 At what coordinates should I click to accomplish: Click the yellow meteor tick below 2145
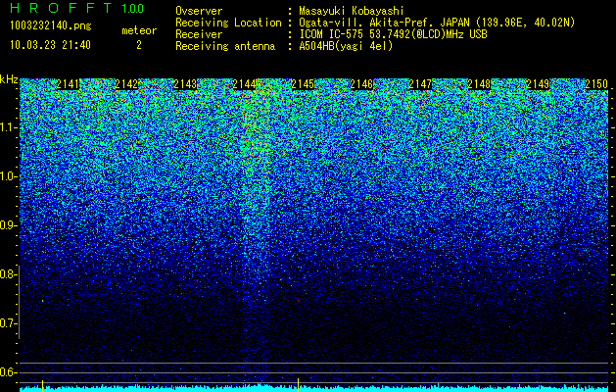click(x=298, y=385)
